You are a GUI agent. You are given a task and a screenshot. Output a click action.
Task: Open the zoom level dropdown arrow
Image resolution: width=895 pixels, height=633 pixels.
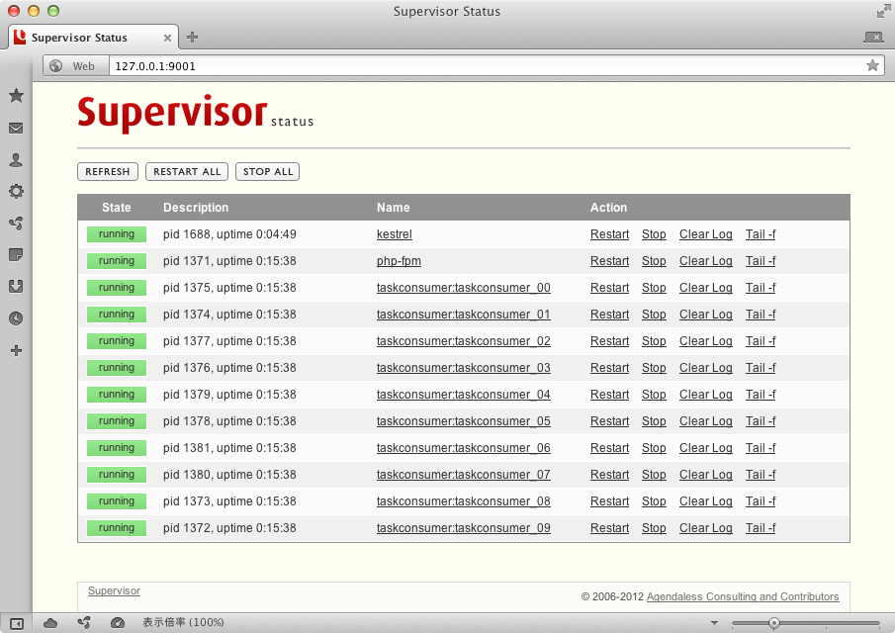click(715, 623)
